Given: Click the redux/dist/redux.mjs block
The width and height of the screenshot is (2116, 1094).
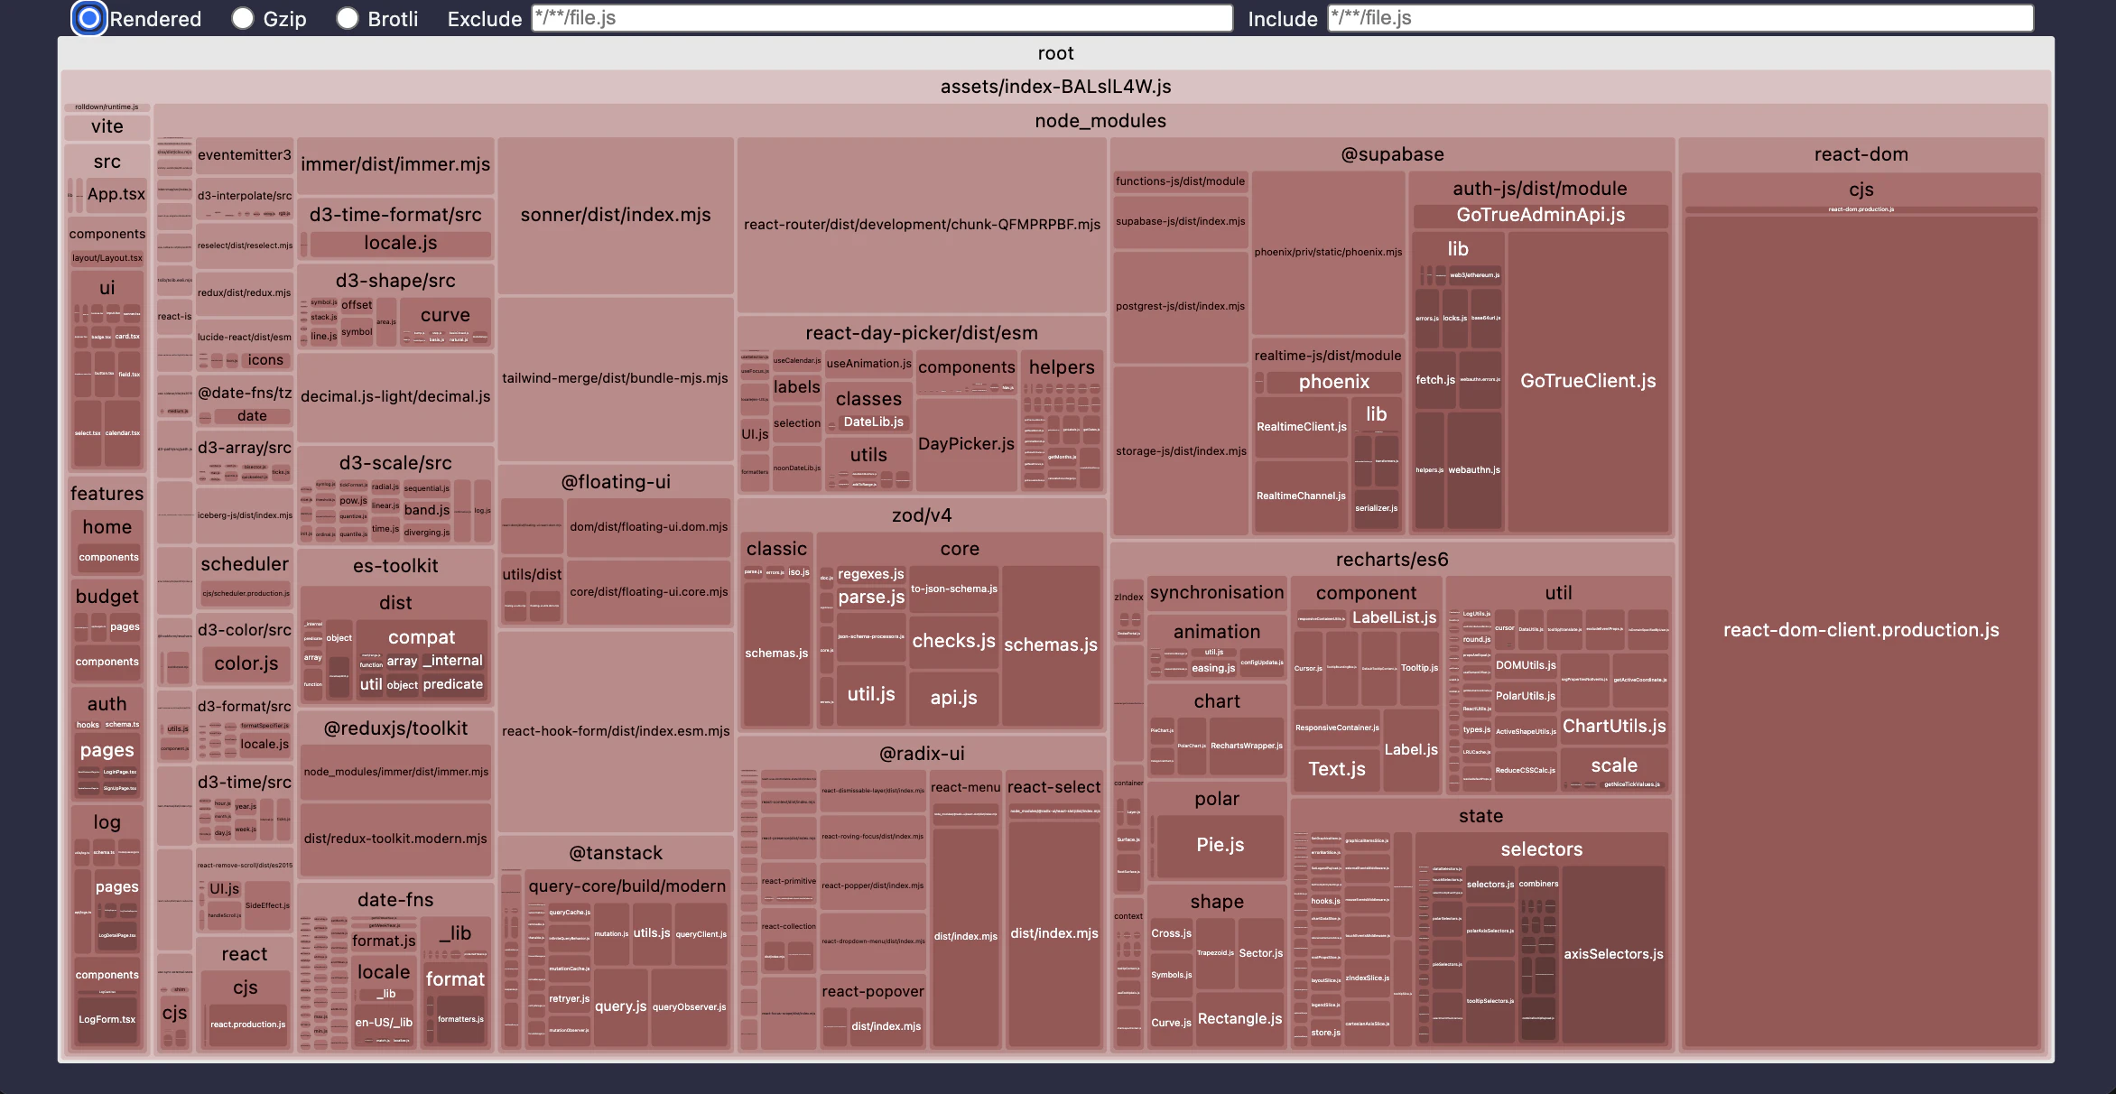Looking at the screenshot, I should pyautogui.click(x=245, y=293).
